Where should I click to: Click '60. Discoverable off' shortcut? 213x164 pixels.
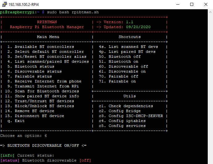(123, 66)
